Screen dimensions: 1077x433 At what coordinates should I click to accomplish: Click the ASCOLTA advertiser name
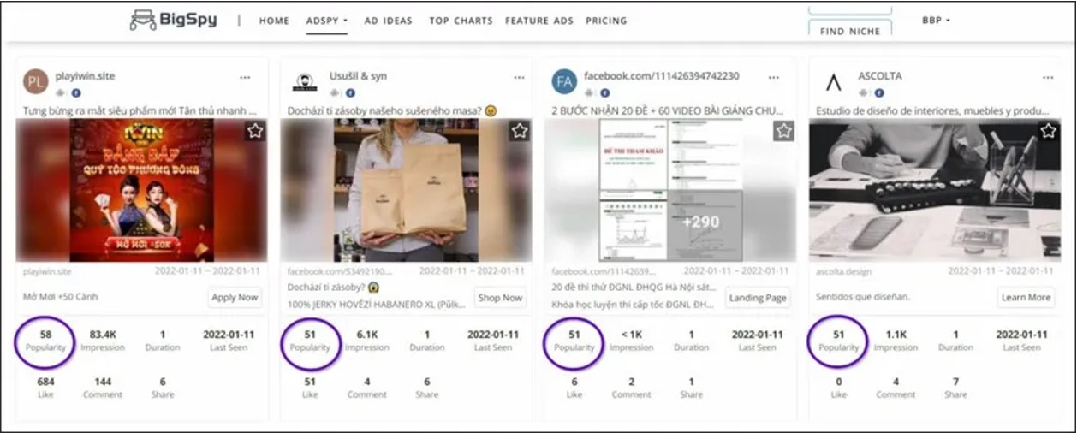click(x=879, y=76)
